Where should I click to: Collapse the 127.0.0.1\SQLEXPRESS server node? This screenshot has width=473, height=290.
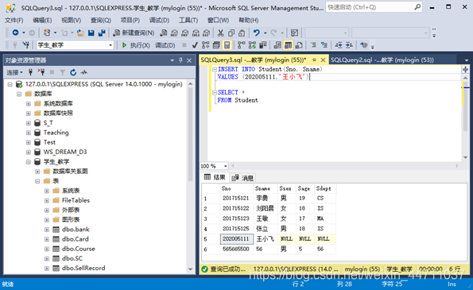point(10,84)
